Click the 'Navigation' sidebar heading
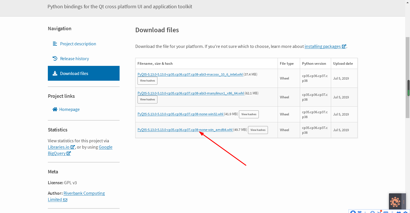This screenshot has width=410, height=213. click(60, 29)
